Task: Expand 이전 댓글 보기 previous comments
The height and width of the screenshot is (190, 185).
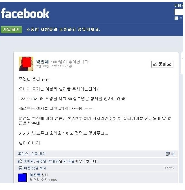Action: click(35, 168)
